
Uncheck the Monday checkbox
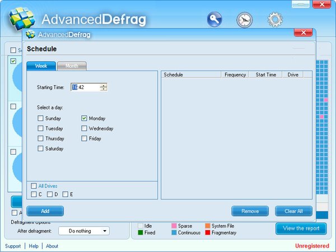point(84,119)
